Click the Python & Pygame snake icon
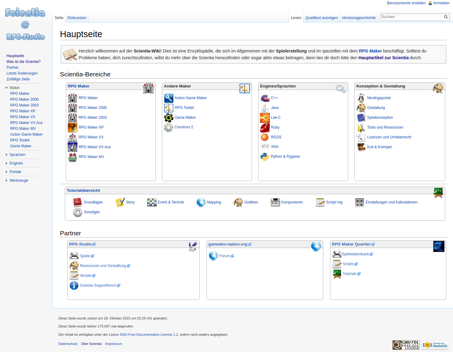This screenshot has height=352, width=453. pyautogui.click(x=264, y=157)
